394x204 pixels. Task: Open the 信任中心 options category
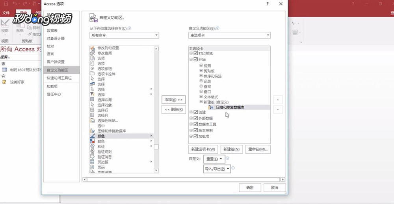pos(54,94)
